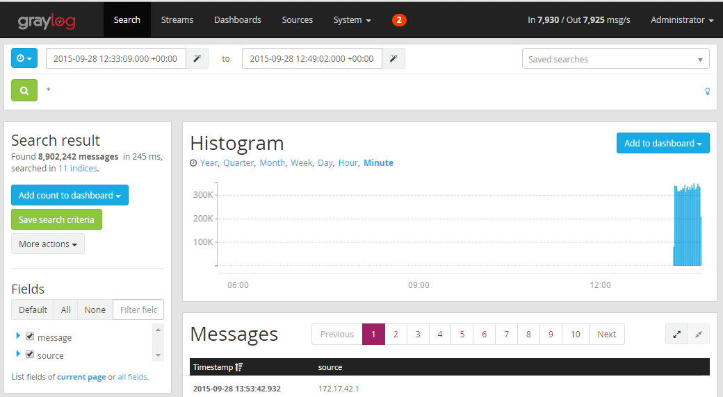Screen dimensions: 723x397
Task: Go to messages page 10
Action: point(576,335)
